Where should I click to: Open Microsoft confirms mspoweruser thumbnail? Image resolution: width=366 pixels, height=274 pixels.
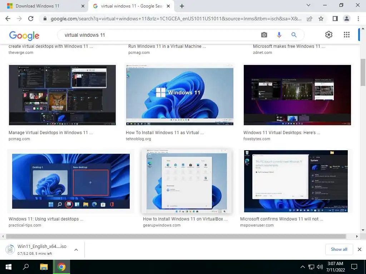[296, 181]
